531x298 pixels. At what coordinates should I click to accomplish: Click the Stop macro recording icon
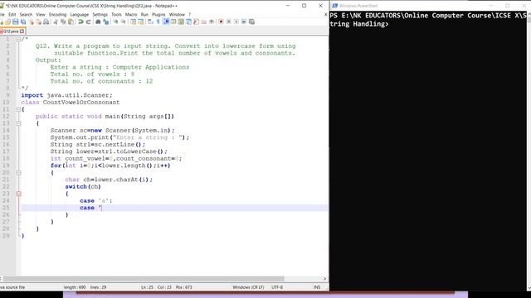coord(229,22)
